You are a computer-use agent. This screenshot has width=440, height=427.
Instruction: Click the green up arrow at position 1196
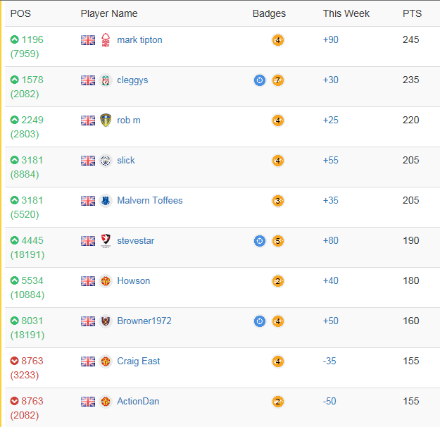click(15, 40)
